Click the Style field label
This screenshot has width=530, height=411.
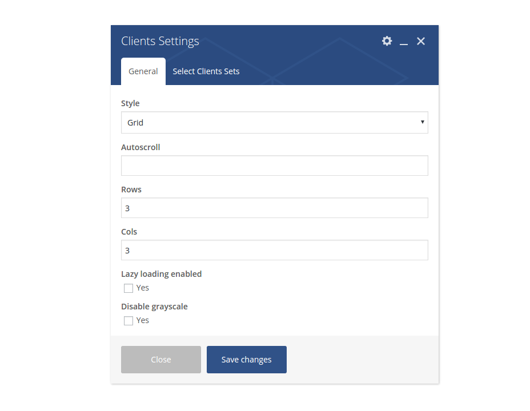[x=130, y=103]
